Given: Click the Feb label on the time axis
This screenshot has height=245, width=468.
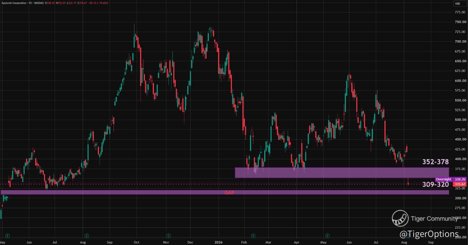Looking at the screenshot, I should [x=244, y=242].
